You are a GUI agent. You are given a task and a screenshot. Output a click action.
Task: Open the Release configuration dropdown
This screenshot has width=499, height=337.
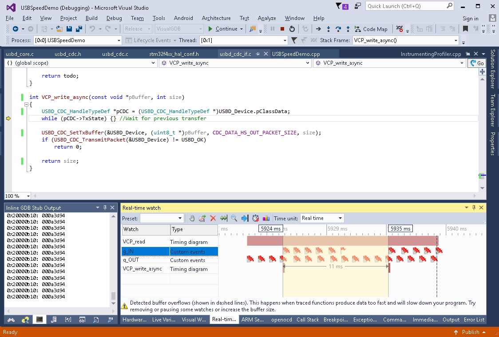138,29
